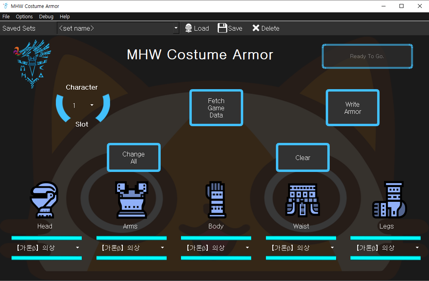Click the Waist armor icon
This screenshot has width=429, height=281.
click(302, 201)
